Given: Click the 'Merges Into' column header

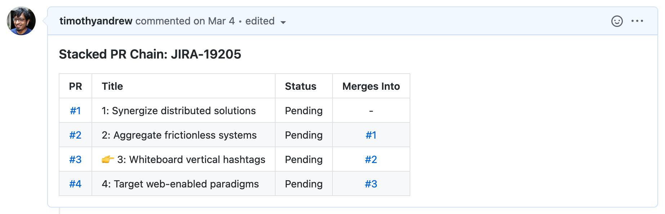Looking at the screenshot, I should tap(371, 86).
